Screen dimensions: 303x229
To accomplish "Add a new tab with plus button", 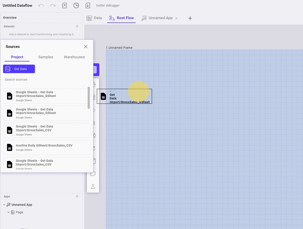I will [x=190, y=18].
